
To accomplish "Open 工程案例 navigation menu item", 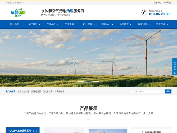I will [69, 24].
